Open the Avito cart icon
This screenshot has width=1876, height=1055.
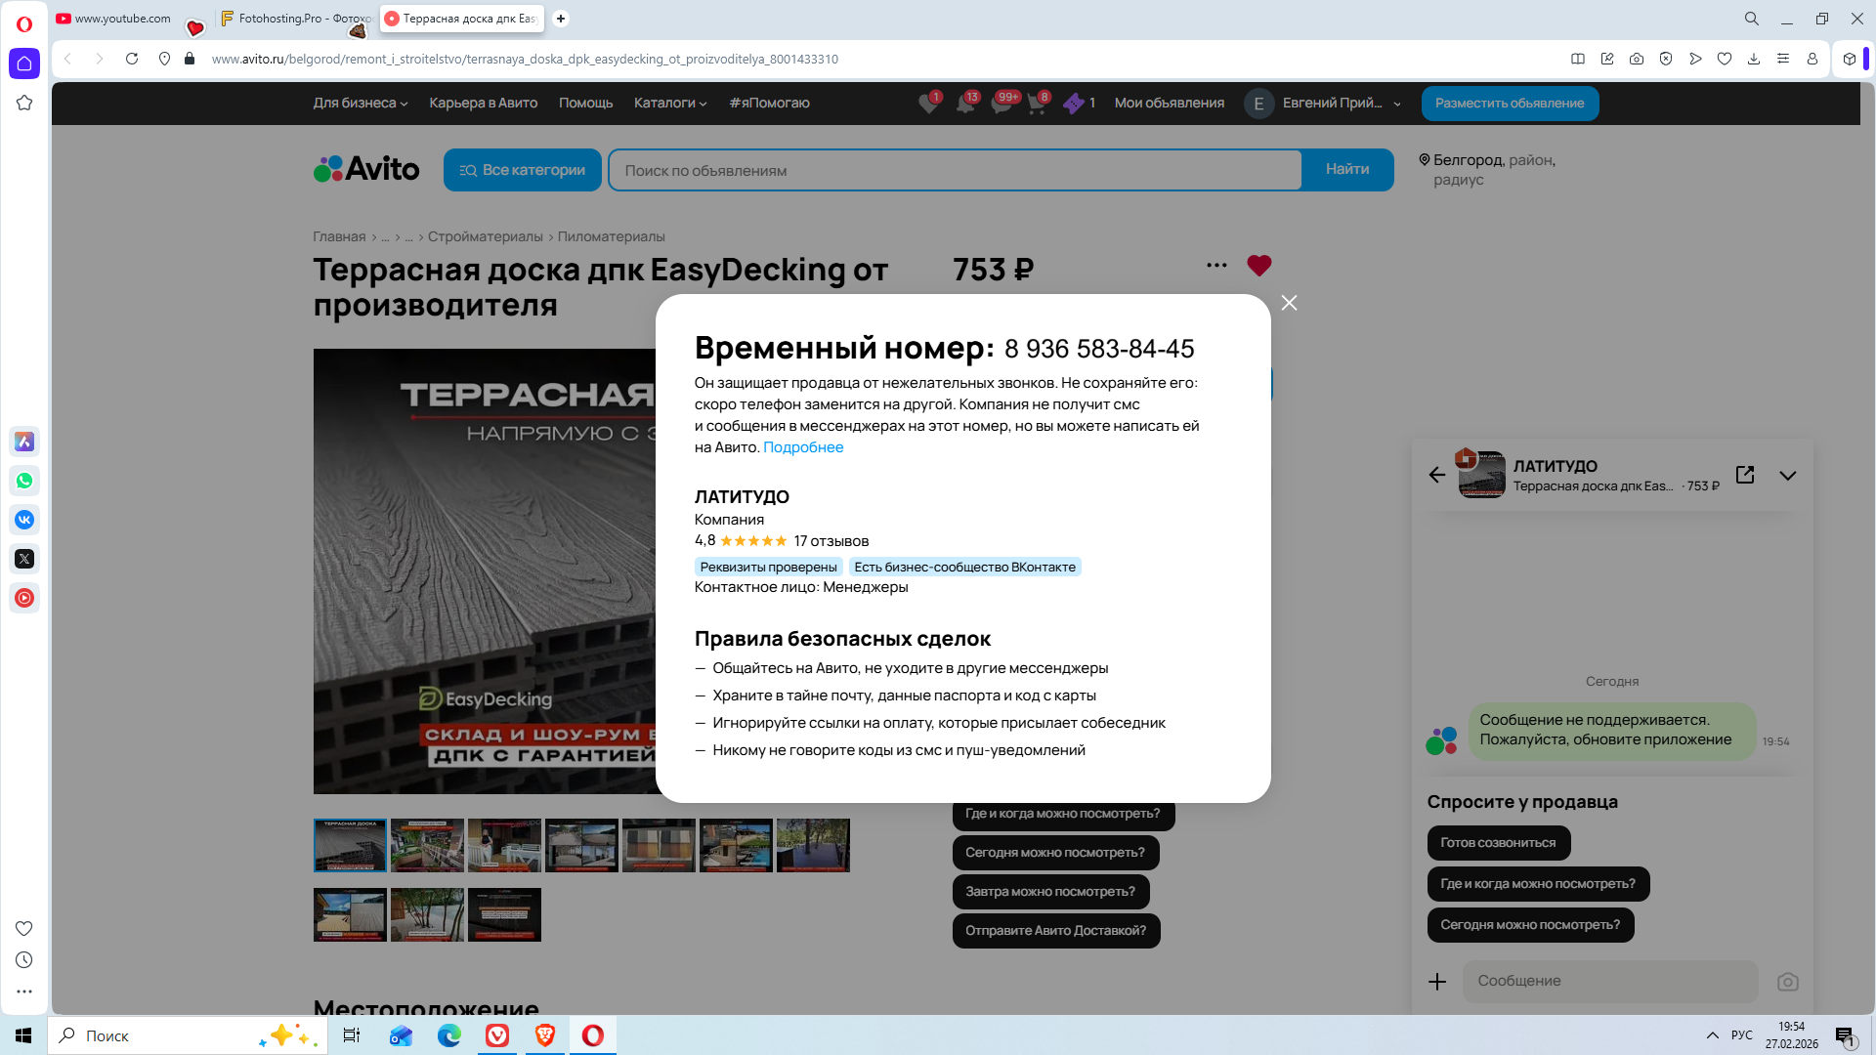pyautogui.click(x=1036, y=104)
